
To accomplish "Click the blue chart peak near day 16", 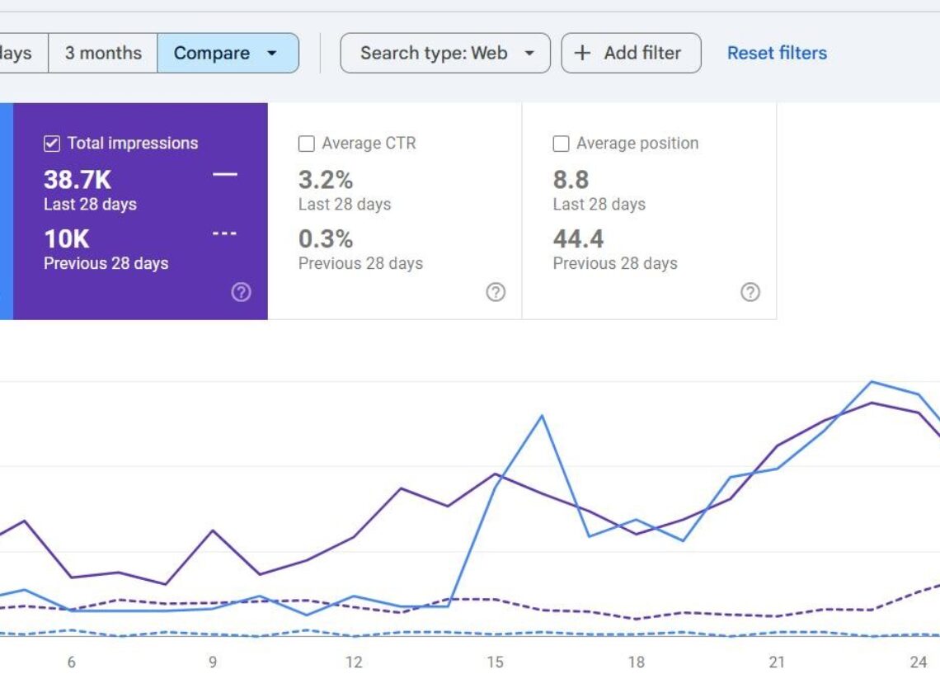I will coord(542,417).
